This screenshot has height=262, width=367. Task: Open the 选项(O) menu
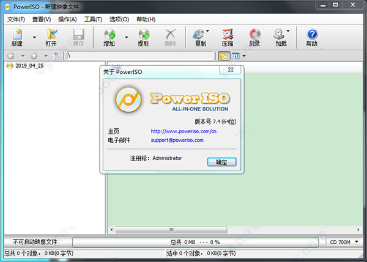click(x=119, y=20)
